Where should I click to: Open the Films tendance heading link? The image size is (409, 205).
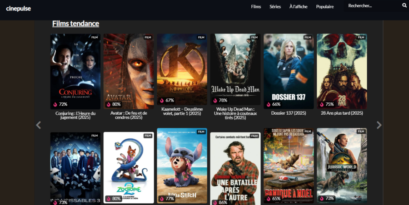pos(75,24)
